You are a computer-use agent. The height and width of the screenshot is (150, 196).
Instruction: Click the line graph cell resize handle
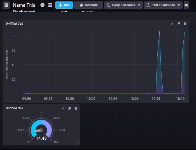point(186,100)
